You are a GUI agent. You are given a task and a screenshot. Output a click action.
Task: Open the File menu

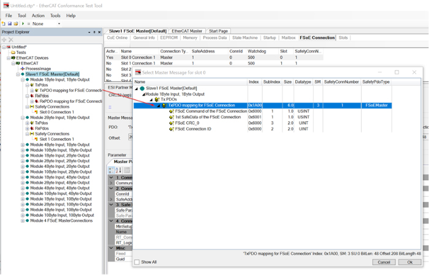click(9, 15)
